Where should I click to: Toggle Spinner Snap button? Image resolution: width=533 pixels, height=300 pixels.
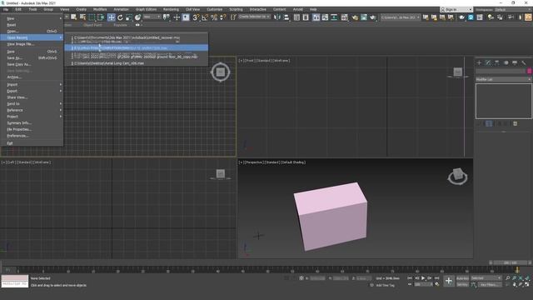point(222,17)
